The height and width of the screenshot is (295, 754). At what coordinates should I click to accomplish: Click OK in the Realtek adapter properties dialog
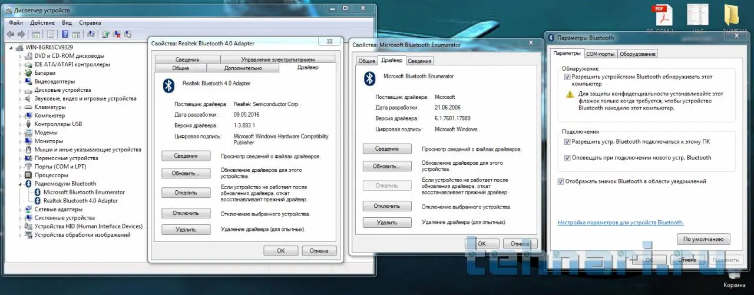(x=281, y=251)
